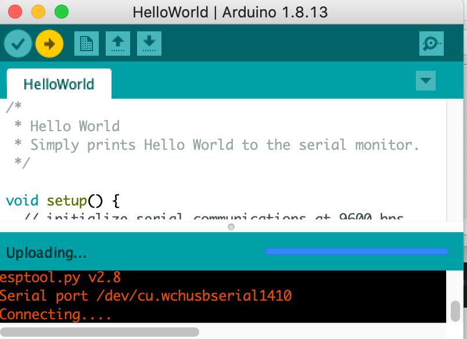Save the sketch with the Save icon
This screenshot has height=339, width=467.
click(149, 44)
